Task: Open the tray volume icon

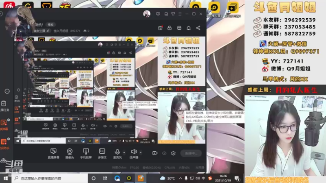Action: (x=198, y=178)
